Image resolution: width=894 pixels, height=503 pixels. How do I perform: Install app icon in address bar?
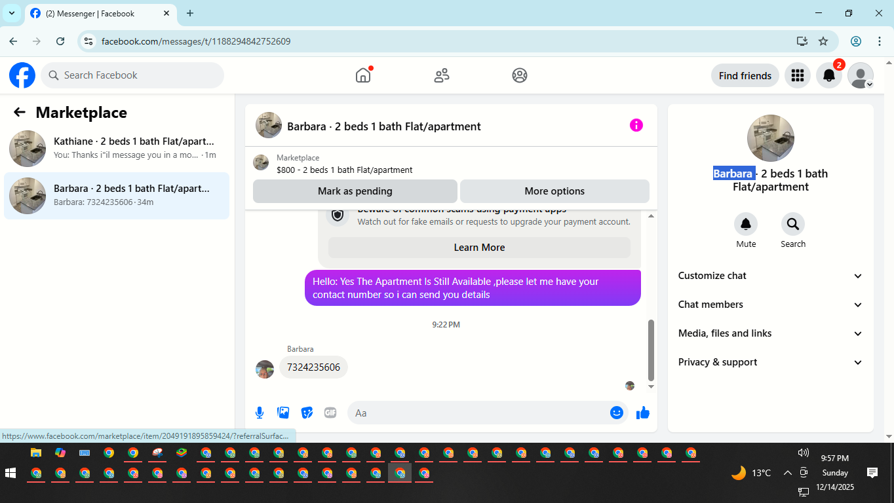[x=802, y=41]
